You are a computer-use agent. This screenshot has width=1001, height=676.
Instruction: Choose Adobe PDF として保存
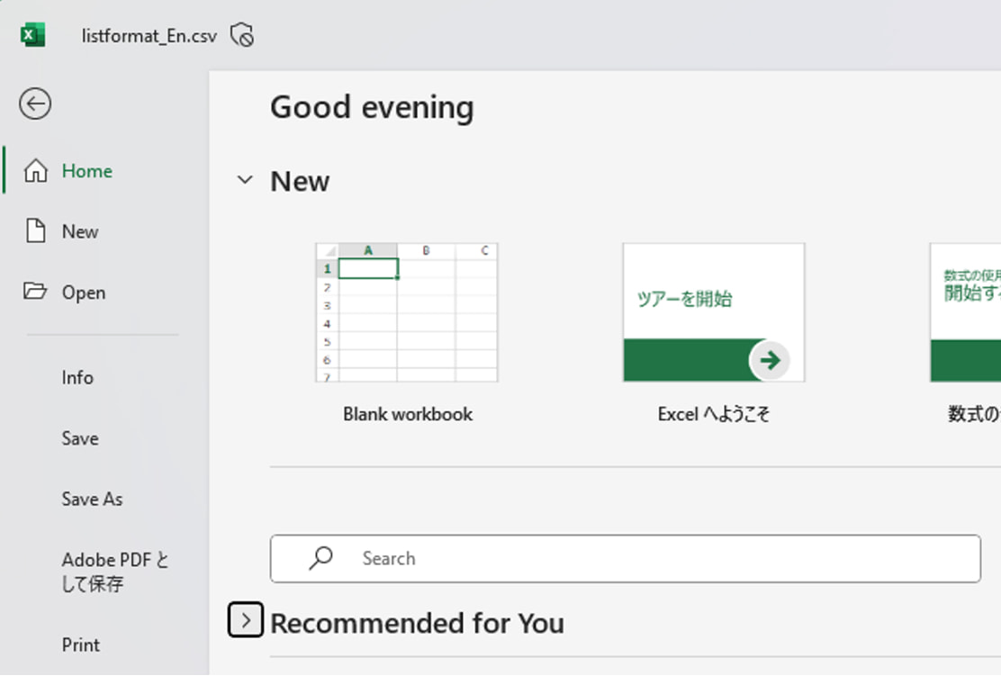point(114,572)
